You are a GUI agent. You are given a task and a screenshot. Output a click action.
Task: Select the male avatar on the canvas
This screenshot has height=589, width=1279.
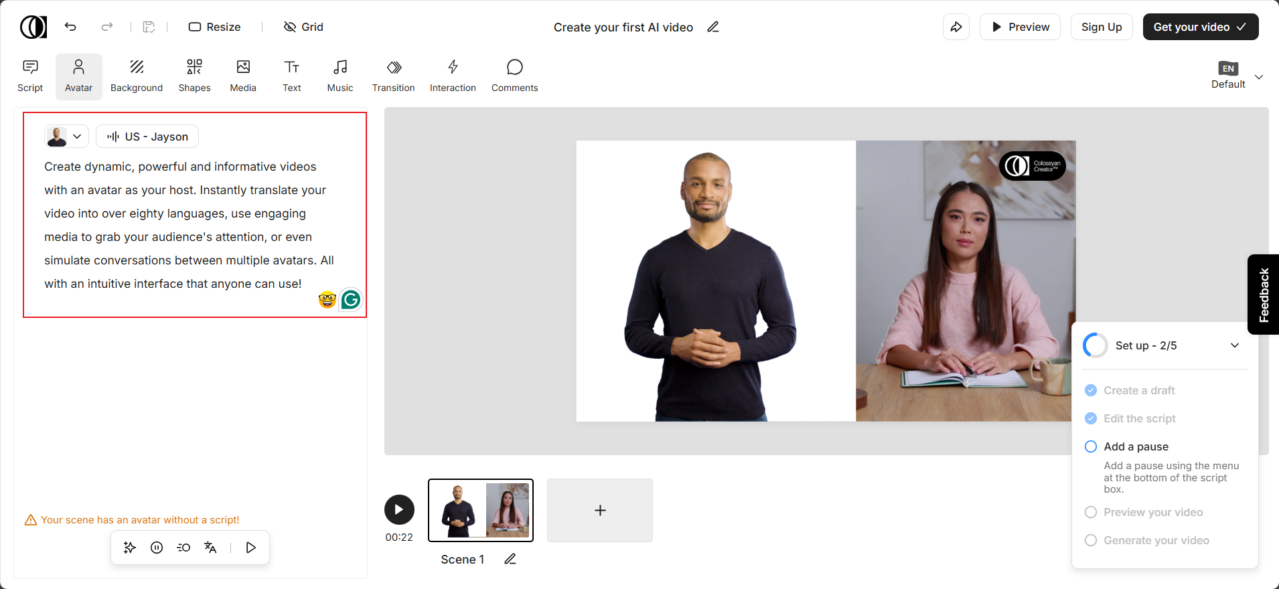point(710,286)
